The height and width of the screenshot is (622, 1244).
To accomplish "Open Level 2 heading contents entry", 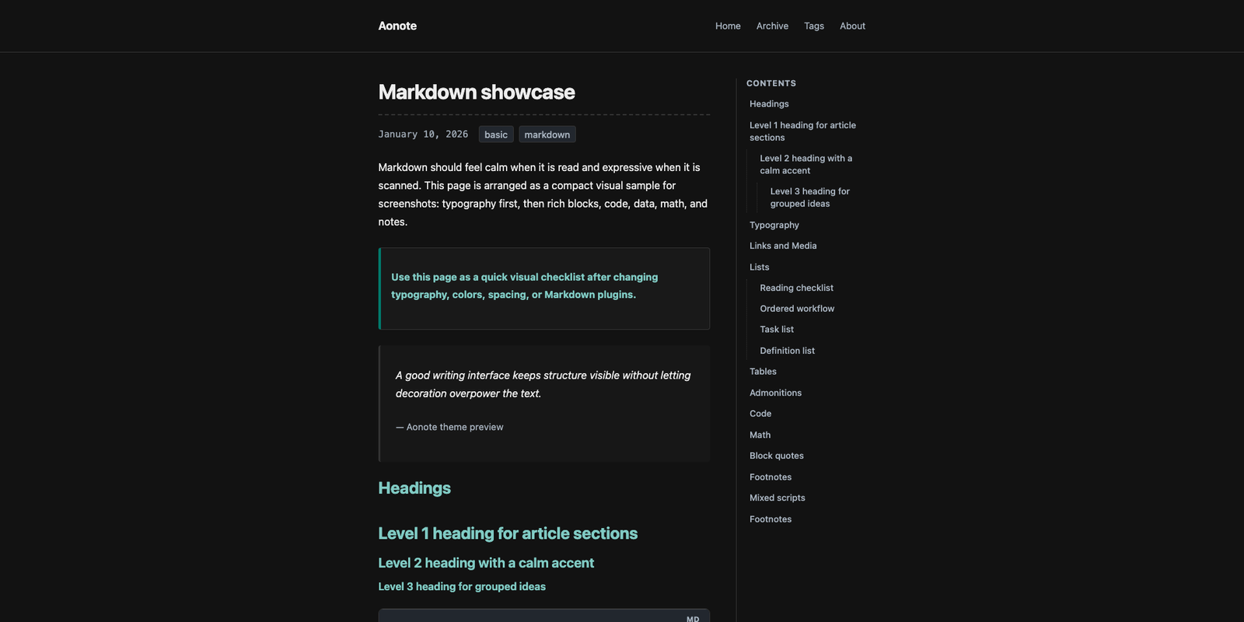I will coord(805,164).
